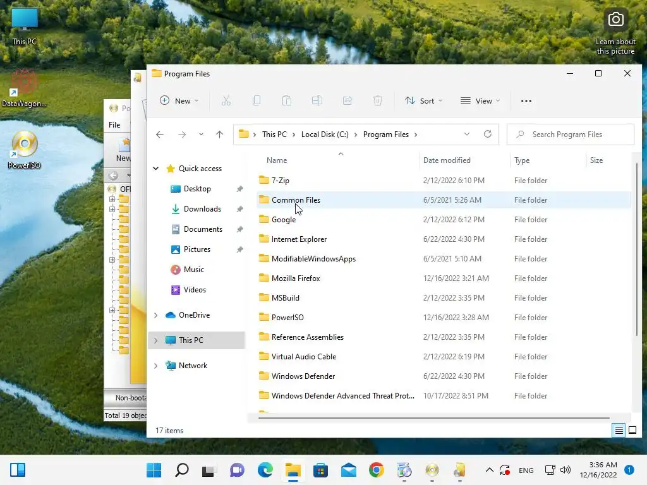
Task: Click ENG language indicator in tray
Action: click(x=526, y=470)
